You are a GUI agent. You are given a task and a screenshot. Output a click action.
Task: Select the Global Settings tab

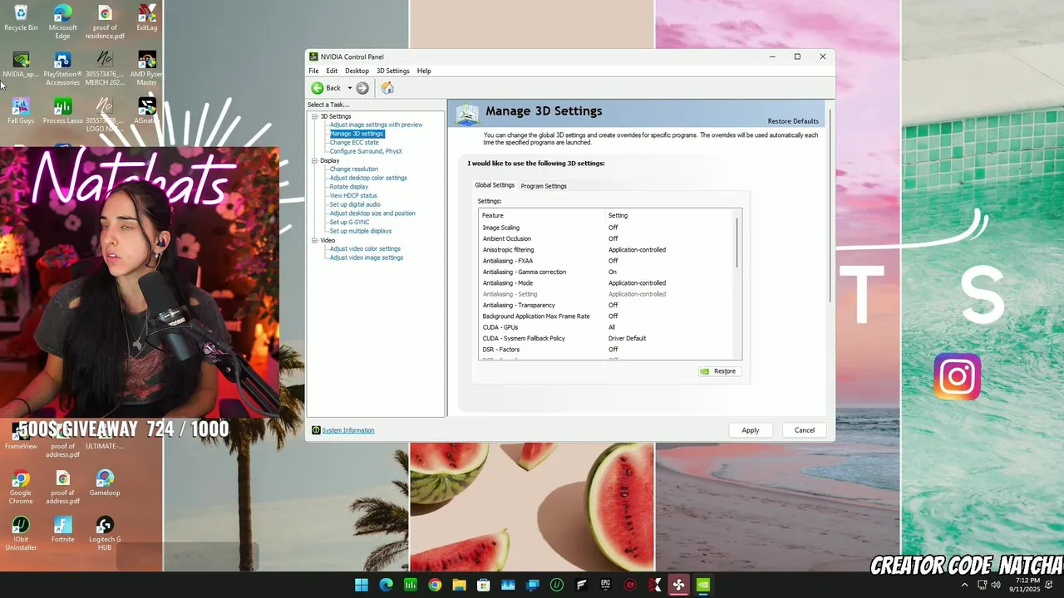coord(495,185)
